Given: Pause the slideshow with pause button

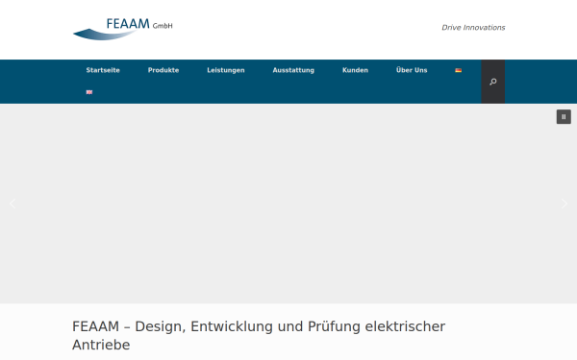Looking at the screenshot, I should pyautogui.click(x=564, y=117).
